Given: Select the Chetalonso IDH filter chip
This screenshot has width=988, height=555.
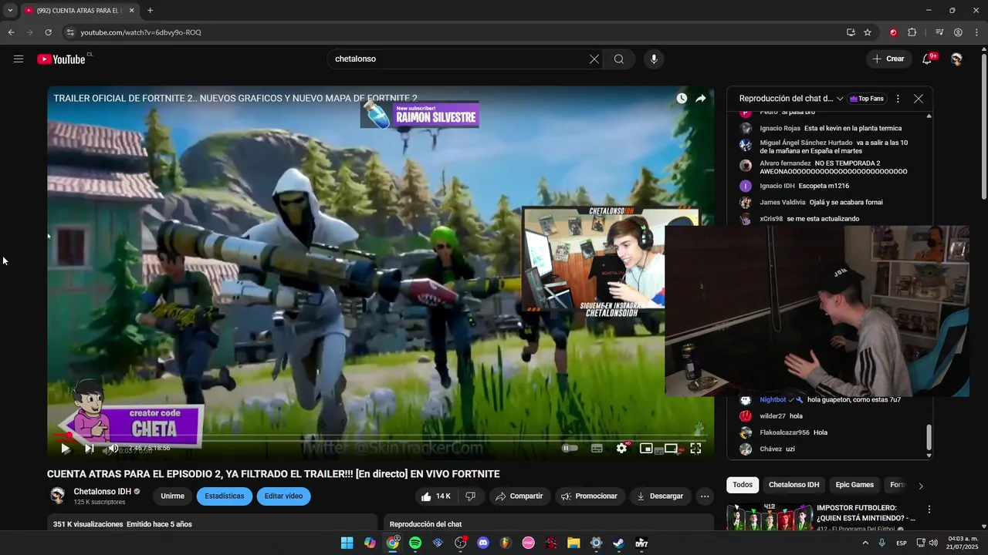Looking at the screenshot, I should click(793, 485).
